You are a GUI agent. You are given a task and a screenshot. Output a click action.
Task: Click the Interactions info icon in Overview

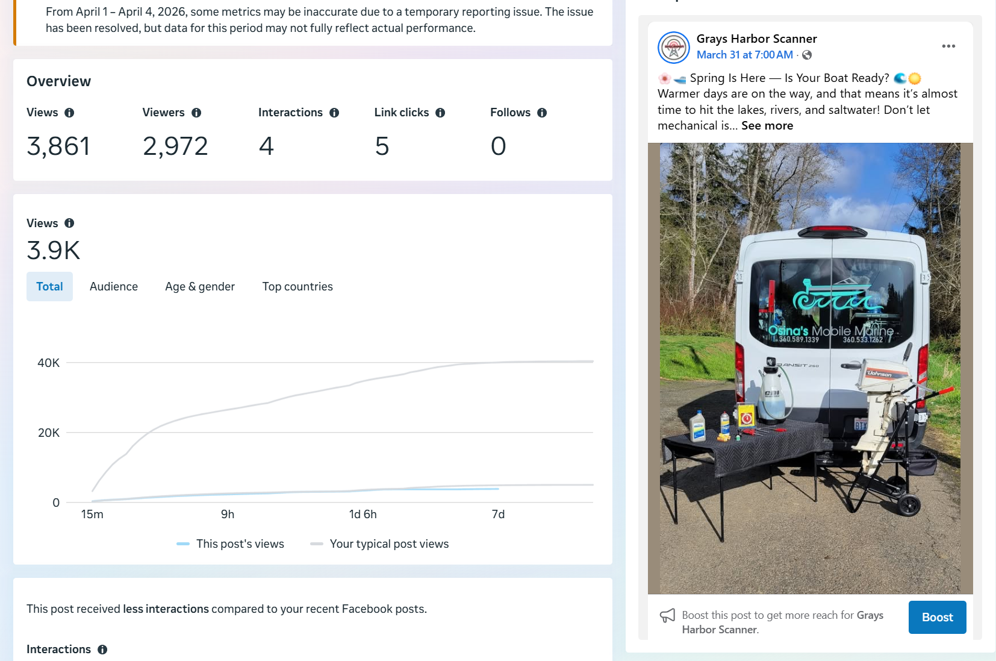point(334,113)
